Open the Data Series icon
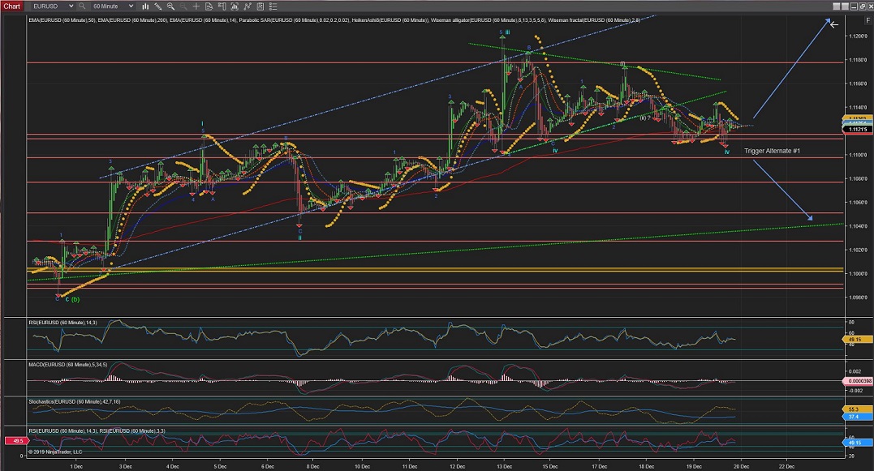The width and height of the screenshot is (874, 471). (235, 6)
